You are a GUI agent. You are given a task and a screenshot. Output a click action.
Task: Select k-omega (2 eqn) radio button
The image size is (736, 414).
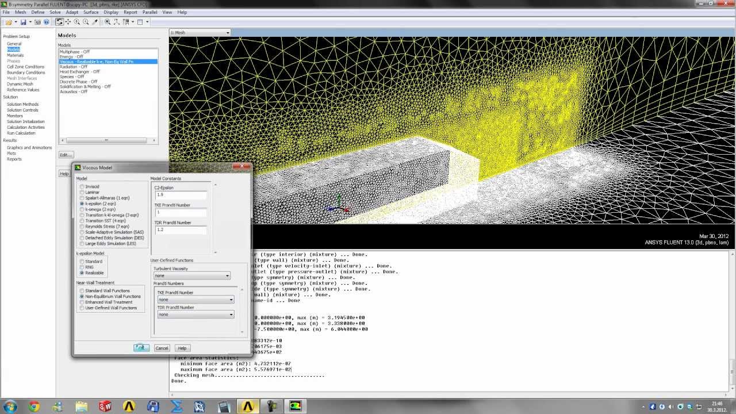82,210
